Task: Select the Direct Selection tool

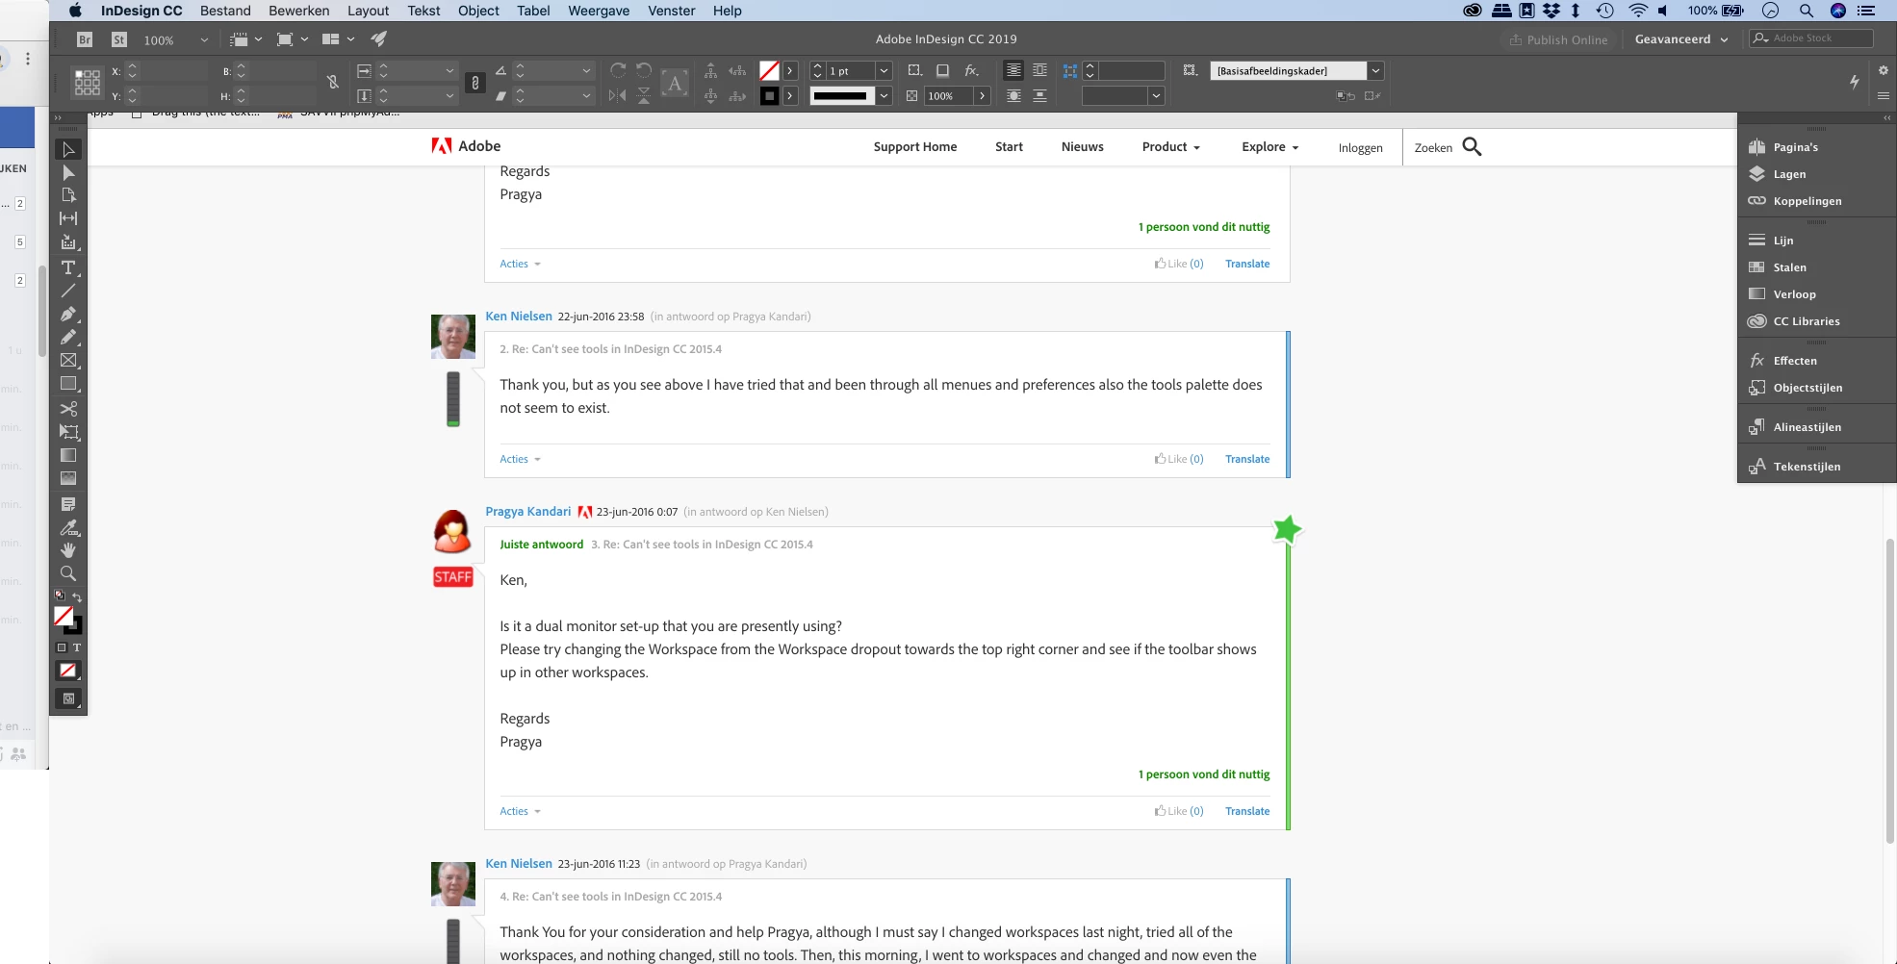Action: (x=68, y=173)
